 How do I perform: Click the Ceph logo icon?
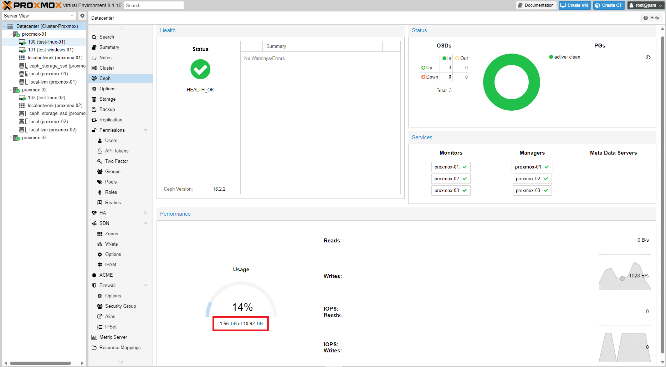click(x=94, y=79)
